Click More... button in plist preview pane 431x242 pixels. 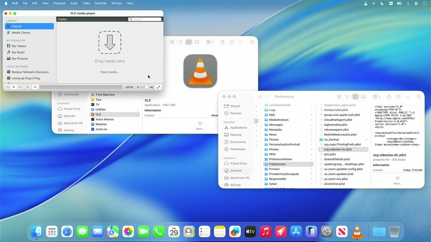(x=397, y=181)
